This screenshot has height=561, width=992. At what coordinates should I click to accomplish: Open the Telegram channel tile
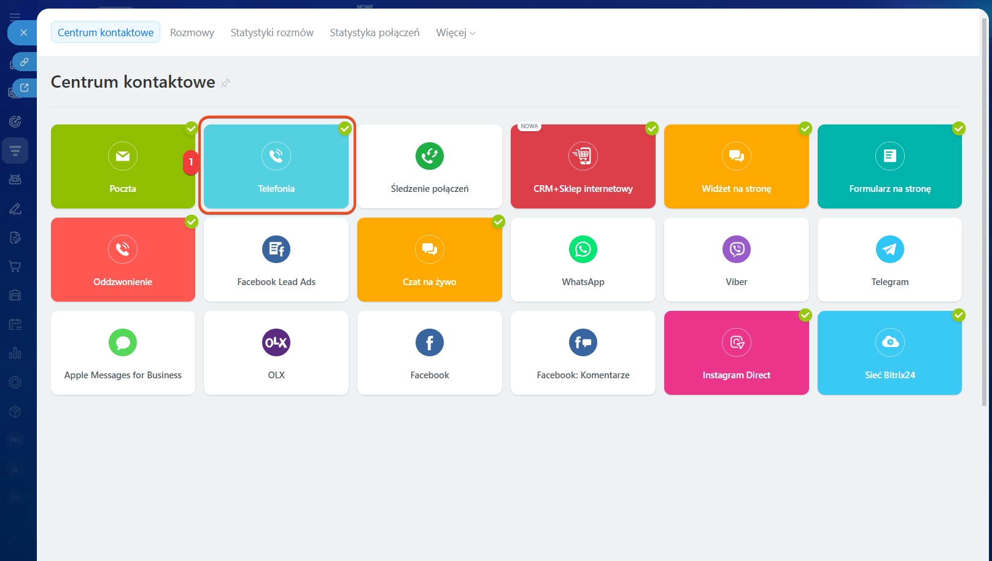click(x=889, y=260)
